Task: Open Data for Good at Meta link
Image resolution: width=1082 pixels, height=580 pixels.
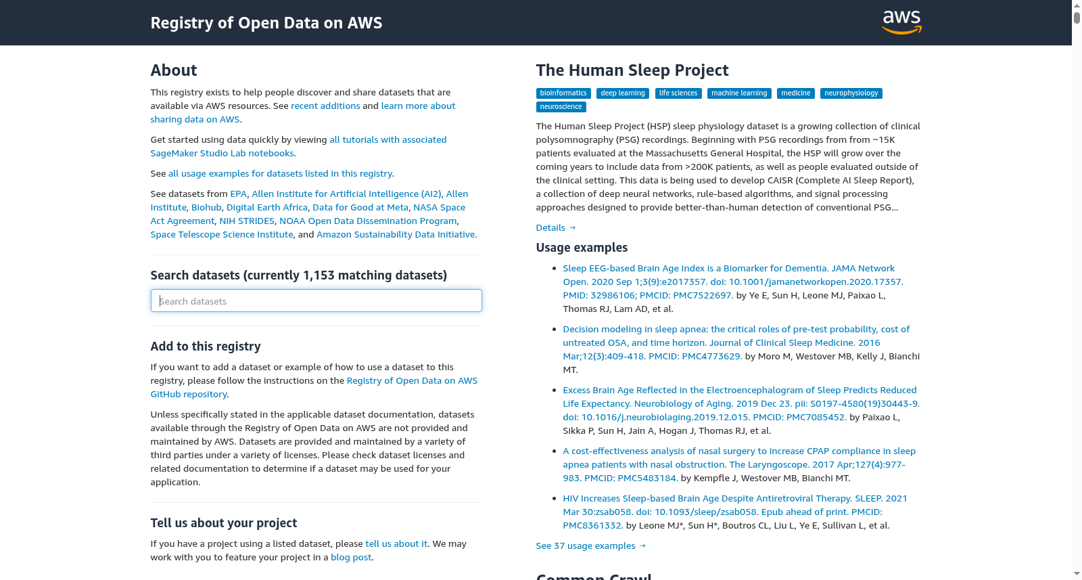Action: click(x=360, y=207)
